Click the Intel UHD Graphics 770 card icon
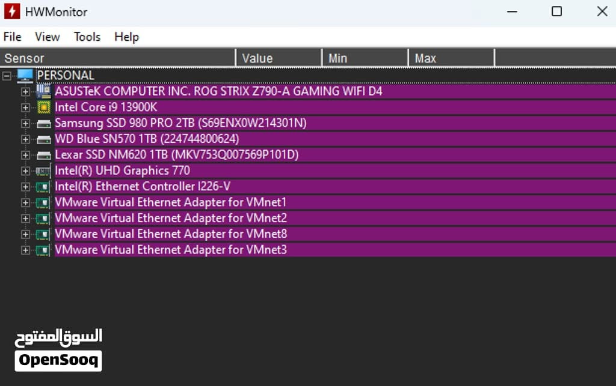This screenshot has height=386, width=616. [x=43, y=171]
